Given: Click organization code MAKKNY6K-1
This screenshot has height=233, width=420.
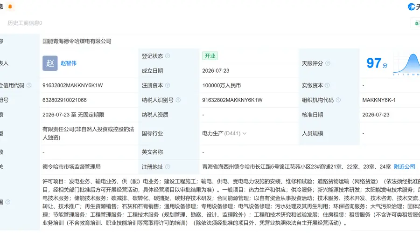Looking at the screenshot, I should (x=379, y=100).
